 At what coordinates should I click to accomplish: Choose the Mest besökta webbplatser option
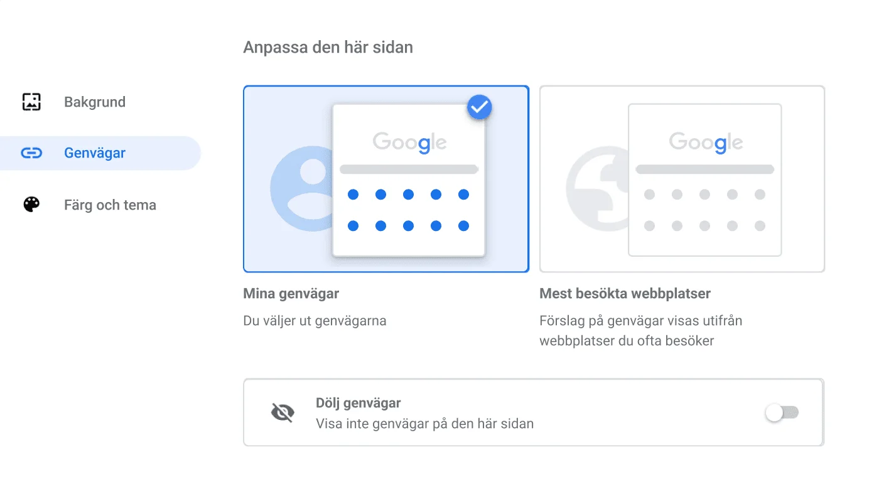pos(682,178)
